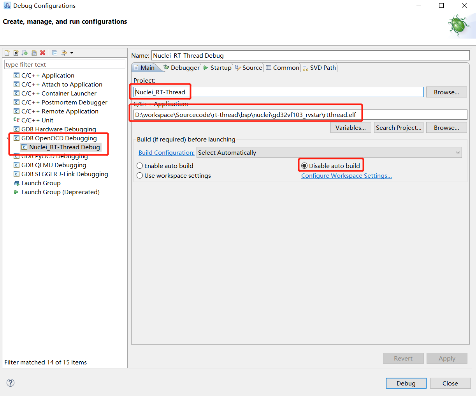Viewport: 476px width, 396px height.
Task: Select the Enable auto build radio button
Action: pos(140,166)
